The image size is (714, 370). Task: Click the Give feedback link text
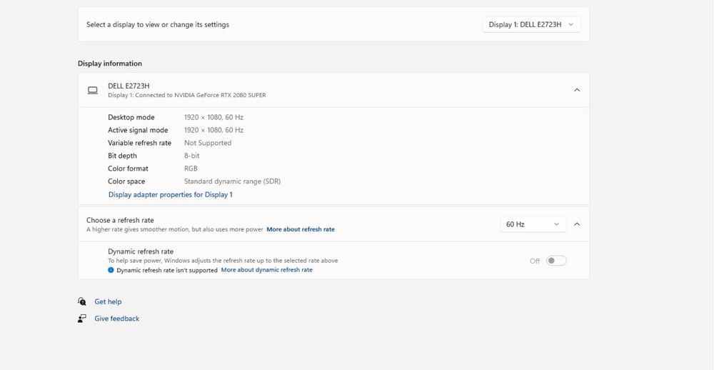tap(116, 319)
